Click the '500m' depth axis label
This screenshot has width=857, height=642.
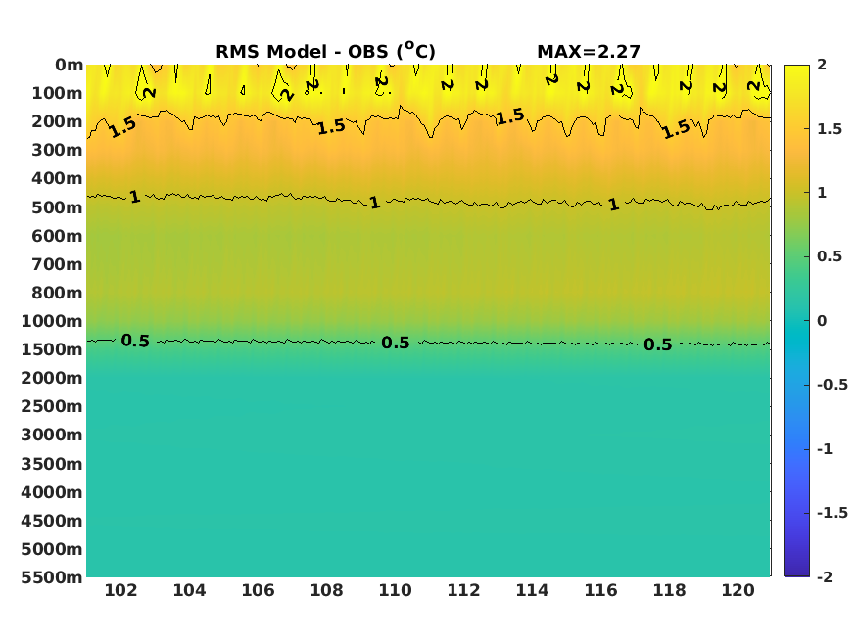57,208
